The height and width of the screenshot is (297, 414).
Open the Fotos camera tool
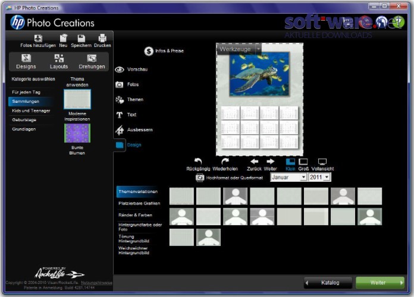[120, 85]
